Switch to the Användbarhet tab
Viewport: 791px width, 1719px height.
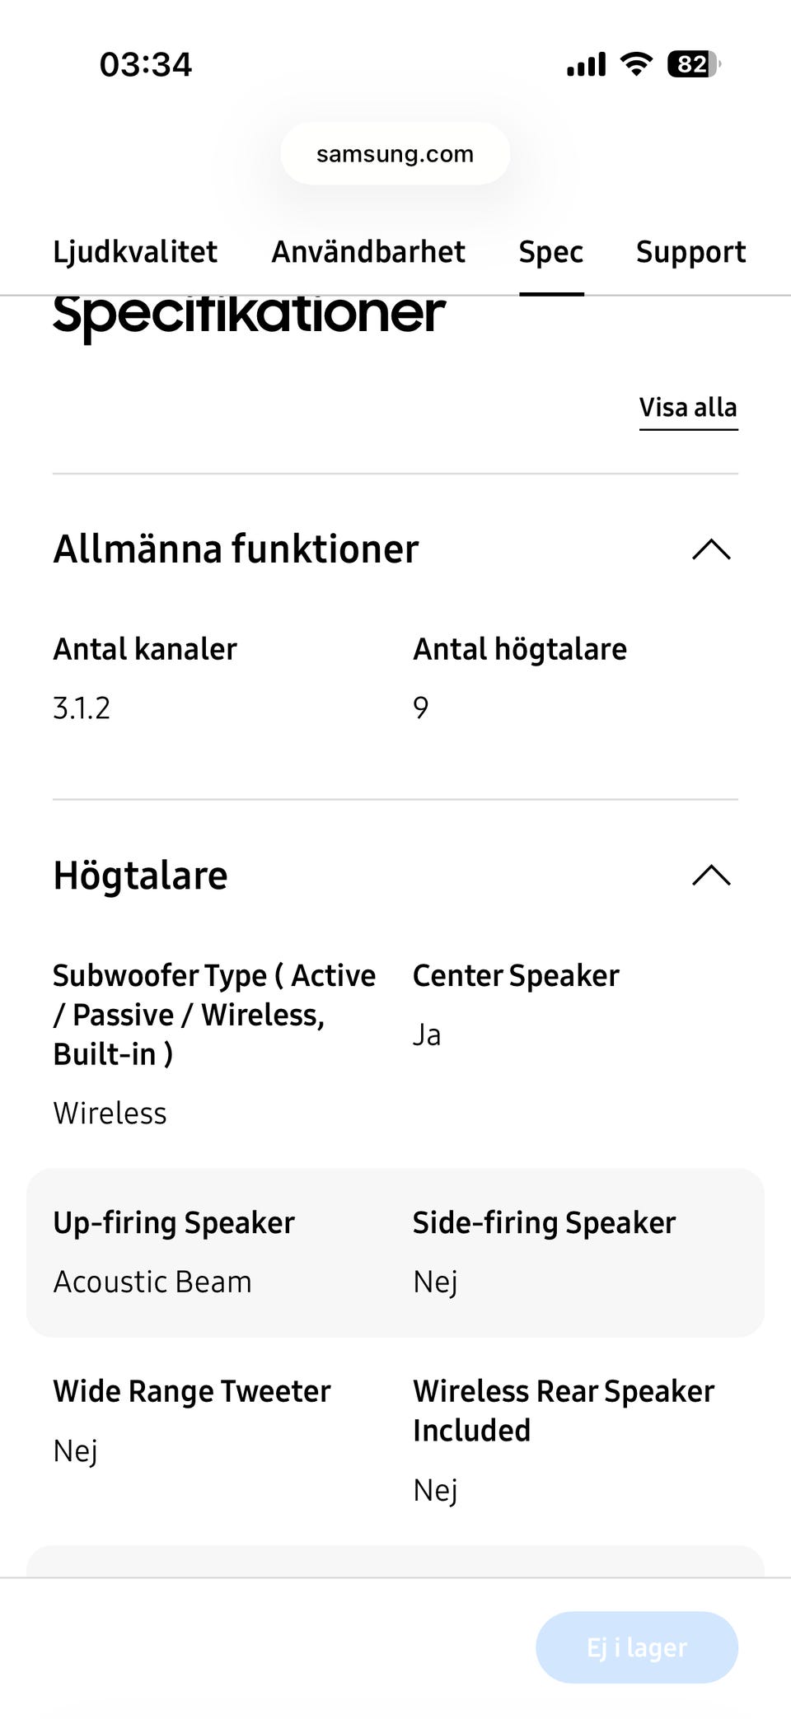368,252
